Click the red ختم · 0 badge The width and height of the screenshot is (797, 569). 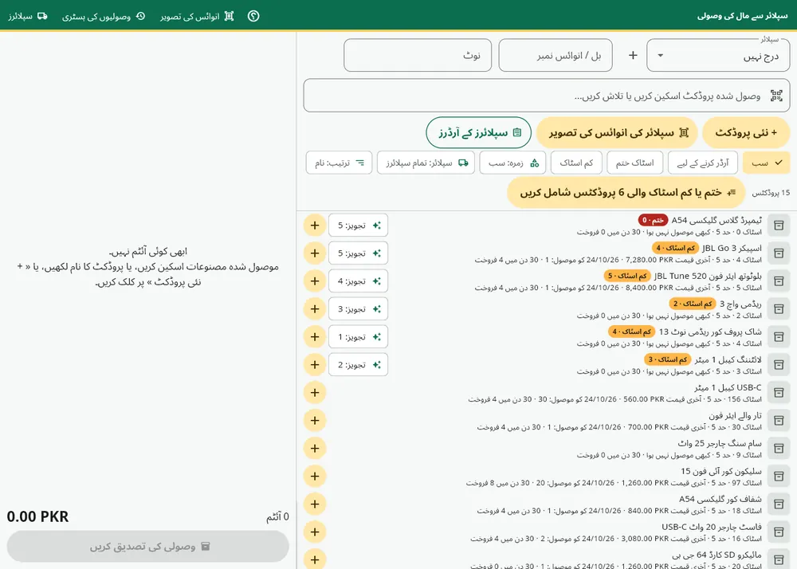[x=654, y=220]
